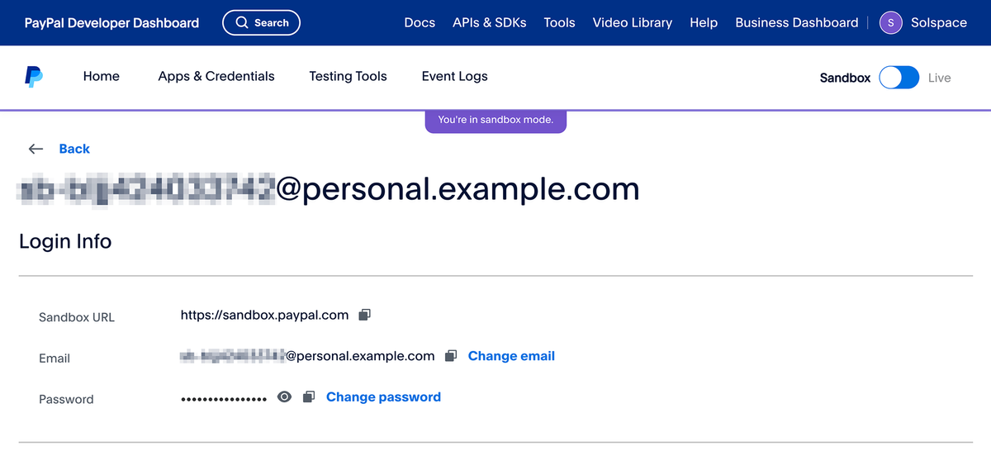Screen dimensions: 991x456
Task: Click the Change email link
Action: 511,356
